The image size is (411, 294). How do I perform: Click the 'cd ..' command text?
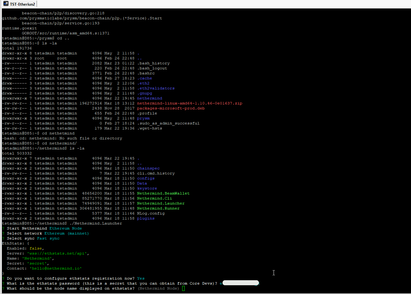tap(63, 38)
